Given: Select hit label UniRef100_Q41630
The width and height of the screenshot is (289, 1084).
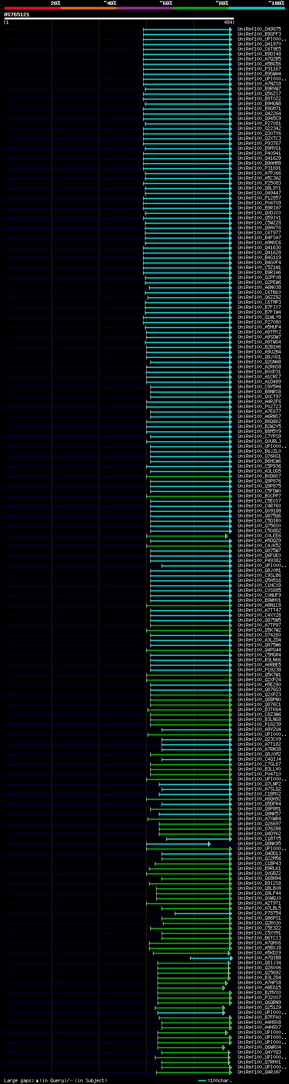Looking at the screenshot, I should point(259,247).
